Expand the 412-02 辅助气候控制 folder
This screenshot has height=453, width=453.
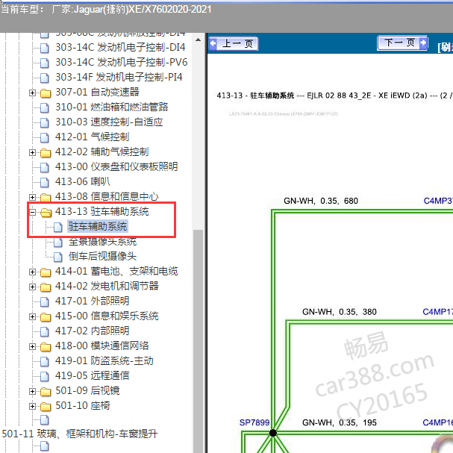[x=32, y=152]
